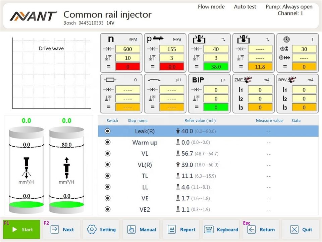Click the Return button
The image size is (322, 242).
(261, 229)
